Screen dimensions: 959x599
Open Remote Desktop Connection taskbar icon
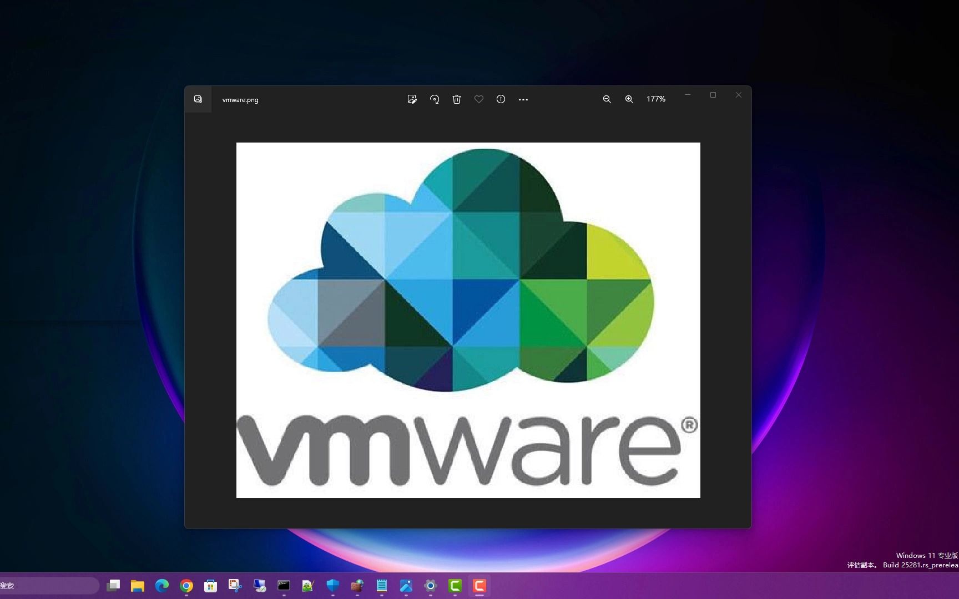tap(259, 586)
